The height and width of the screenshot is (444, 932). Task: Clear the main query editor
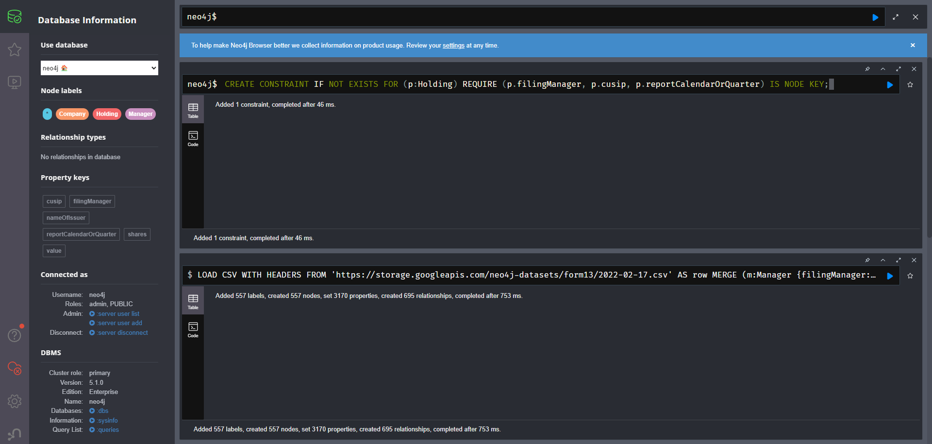[915, 17]
